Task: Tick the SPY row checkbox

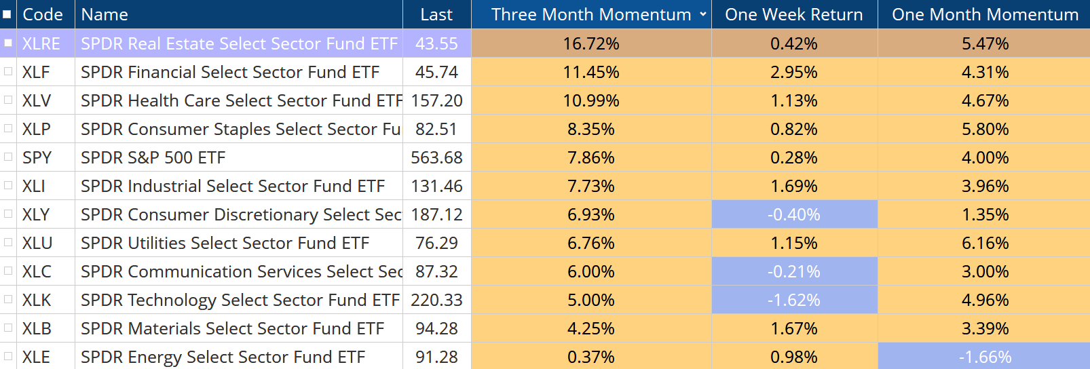Action: coord(8,157)
